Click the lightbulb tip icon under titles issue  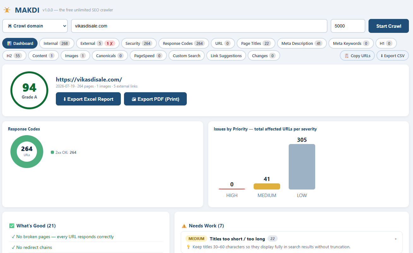188,247
